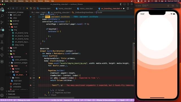Open errors and warnings status counter
This screenshot has height=102, width=181.
(x=6, y=100)
